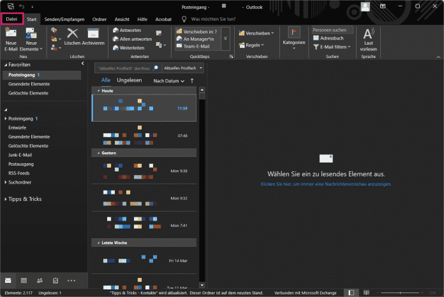Click the link to always show message preview

(x=326, y=184)
